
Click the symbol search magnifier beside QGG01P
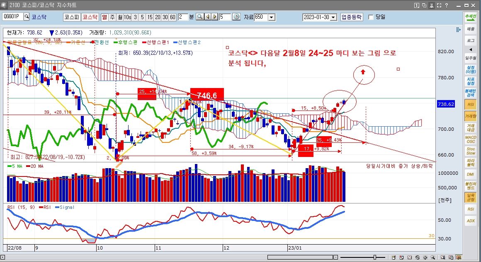(27, 17)
